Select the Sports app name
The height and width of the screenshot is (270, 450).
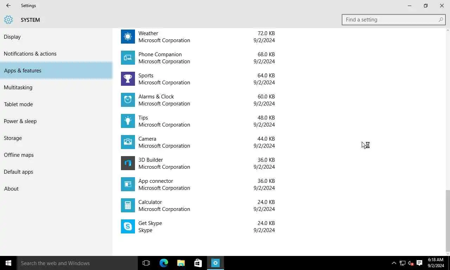point(146,76)
